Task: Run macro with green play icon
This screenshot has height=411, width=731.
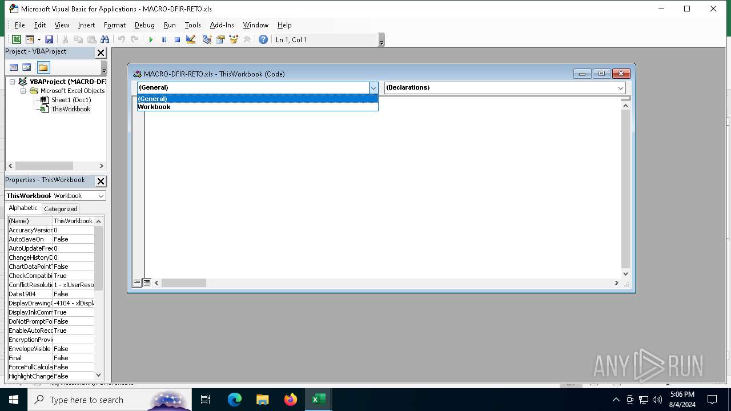Action: click(x=151, y=39)
